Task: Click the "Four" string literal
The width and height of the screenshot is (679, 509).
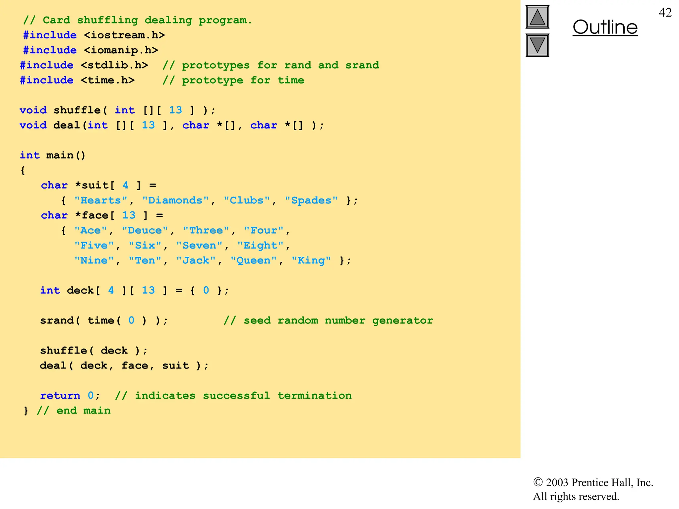Action: coord(264,230)
